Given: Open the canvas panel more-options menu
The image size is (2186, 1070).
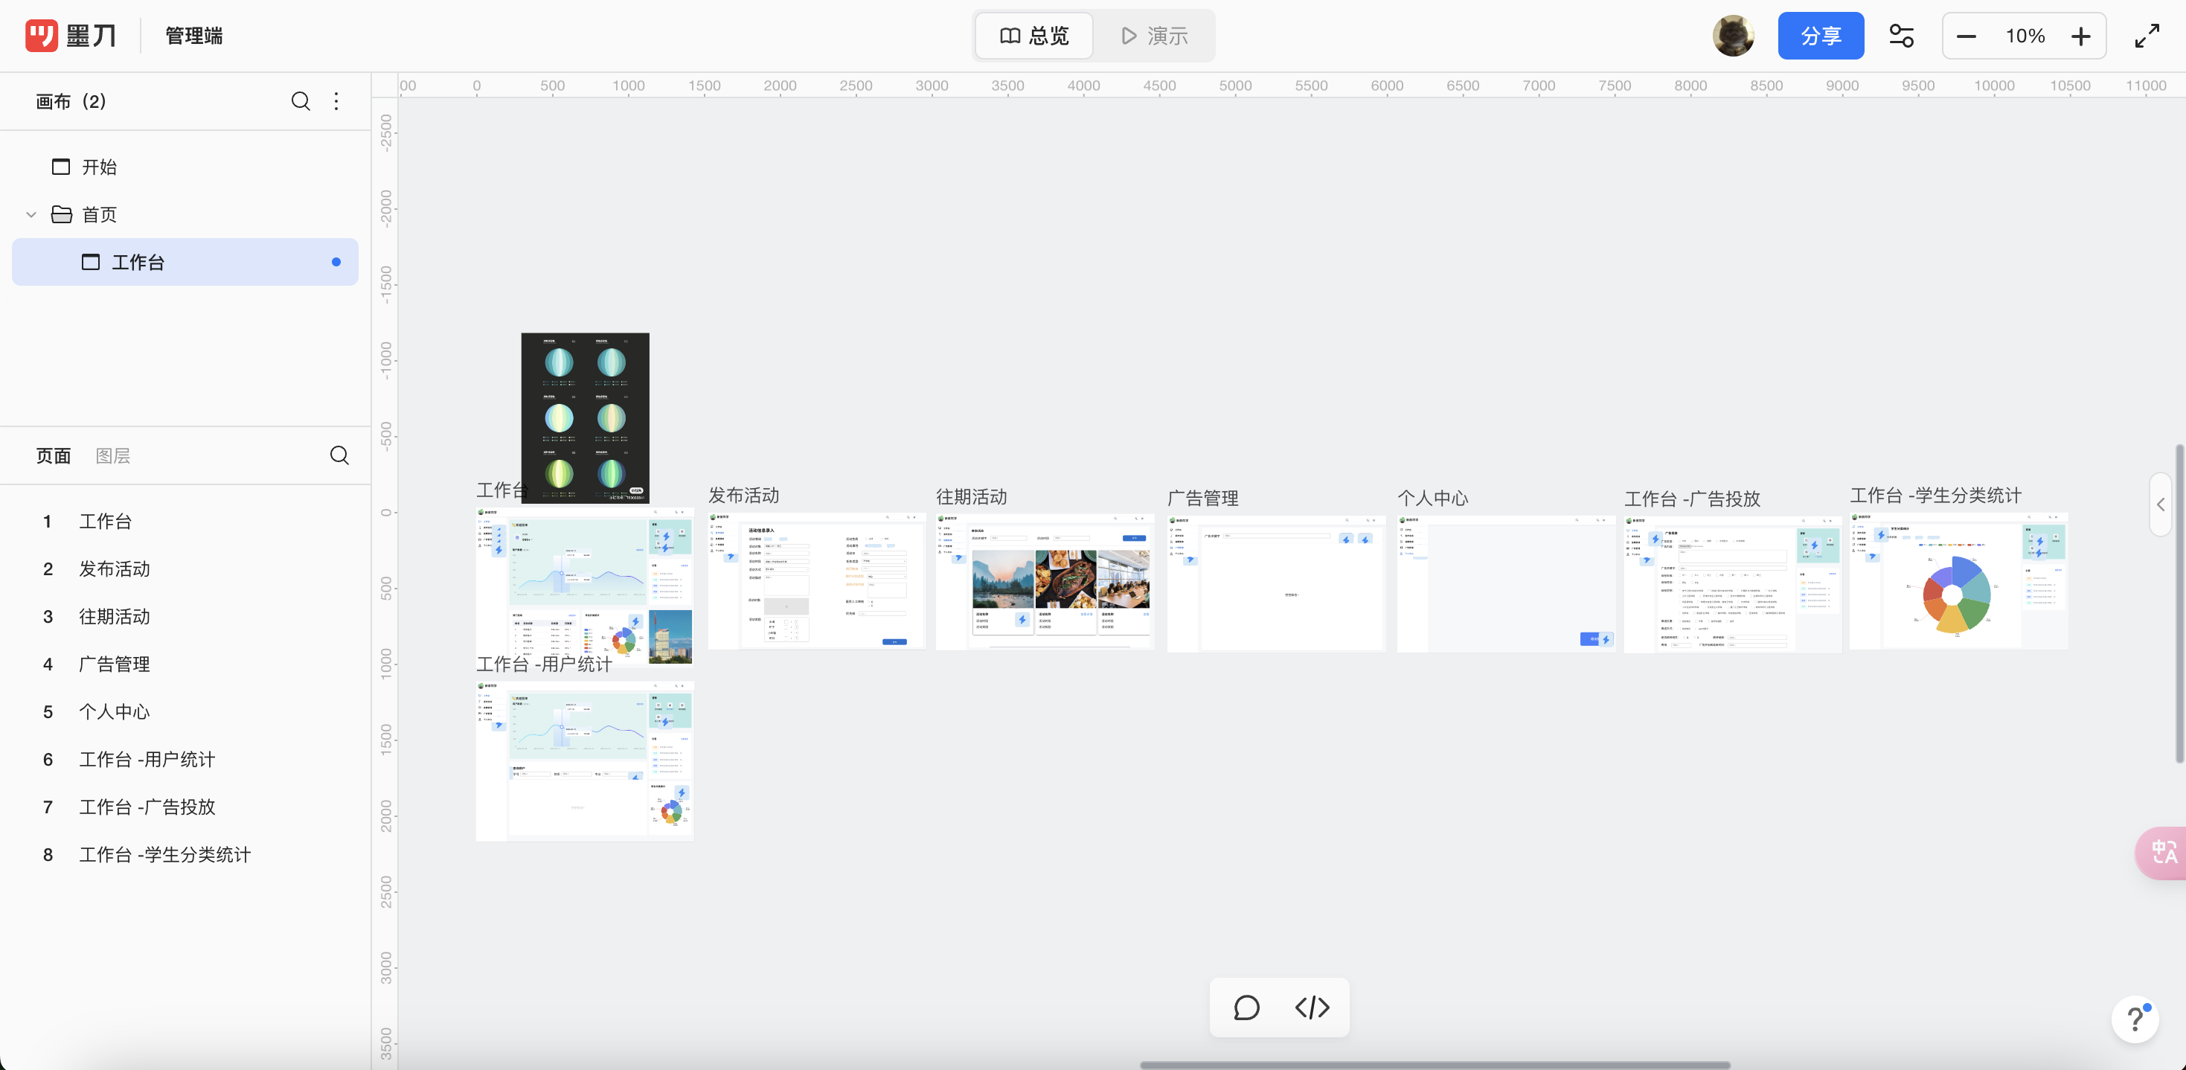Looking at the screenshot, I should 337,101.
